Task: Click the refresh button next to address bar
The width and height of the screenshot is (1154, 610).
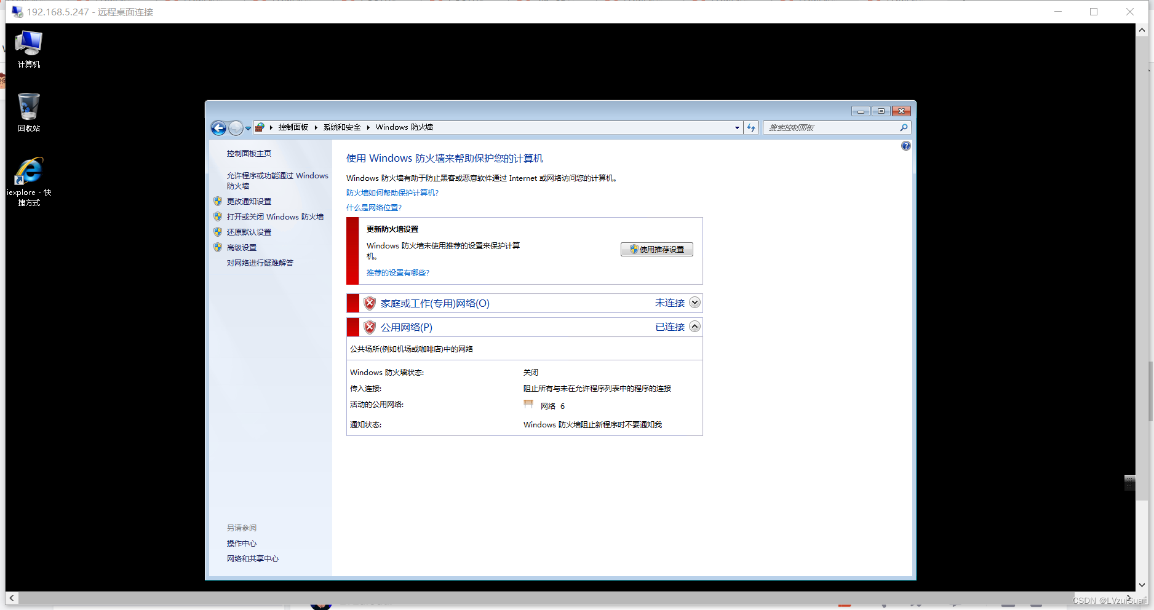Action: tap(751, 128)
